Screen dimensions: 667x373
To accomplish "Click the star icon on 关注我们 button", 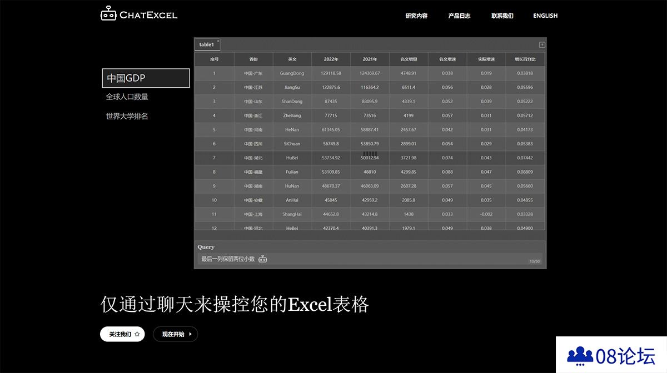I will coord(137,334).
